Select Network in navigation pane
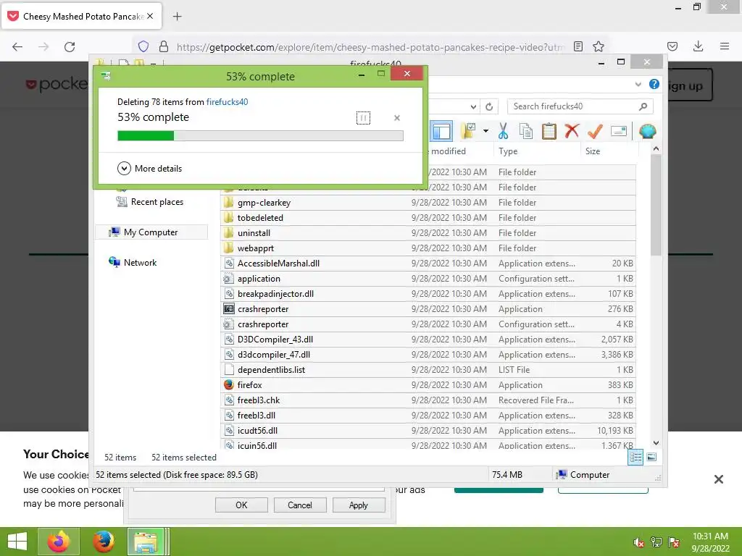 pos(133,262)
